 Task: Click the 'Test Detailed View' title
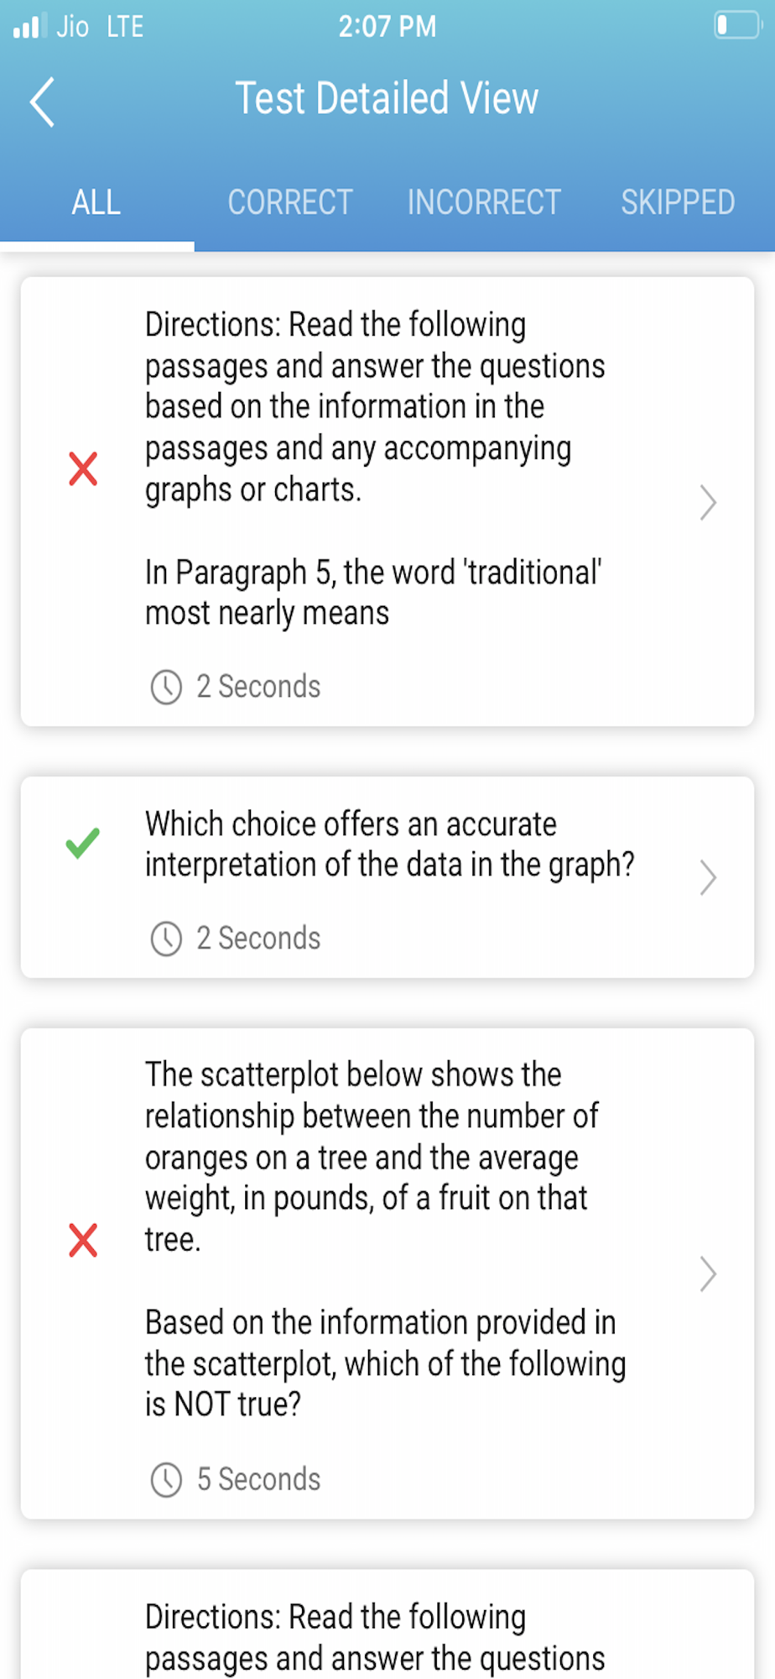[387, 98]
